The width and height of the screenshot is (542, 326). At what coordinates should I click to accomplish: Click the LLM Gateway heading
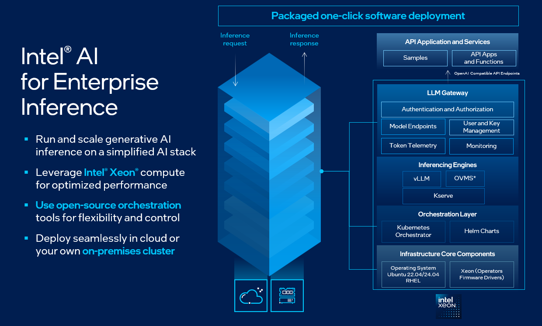447,93
